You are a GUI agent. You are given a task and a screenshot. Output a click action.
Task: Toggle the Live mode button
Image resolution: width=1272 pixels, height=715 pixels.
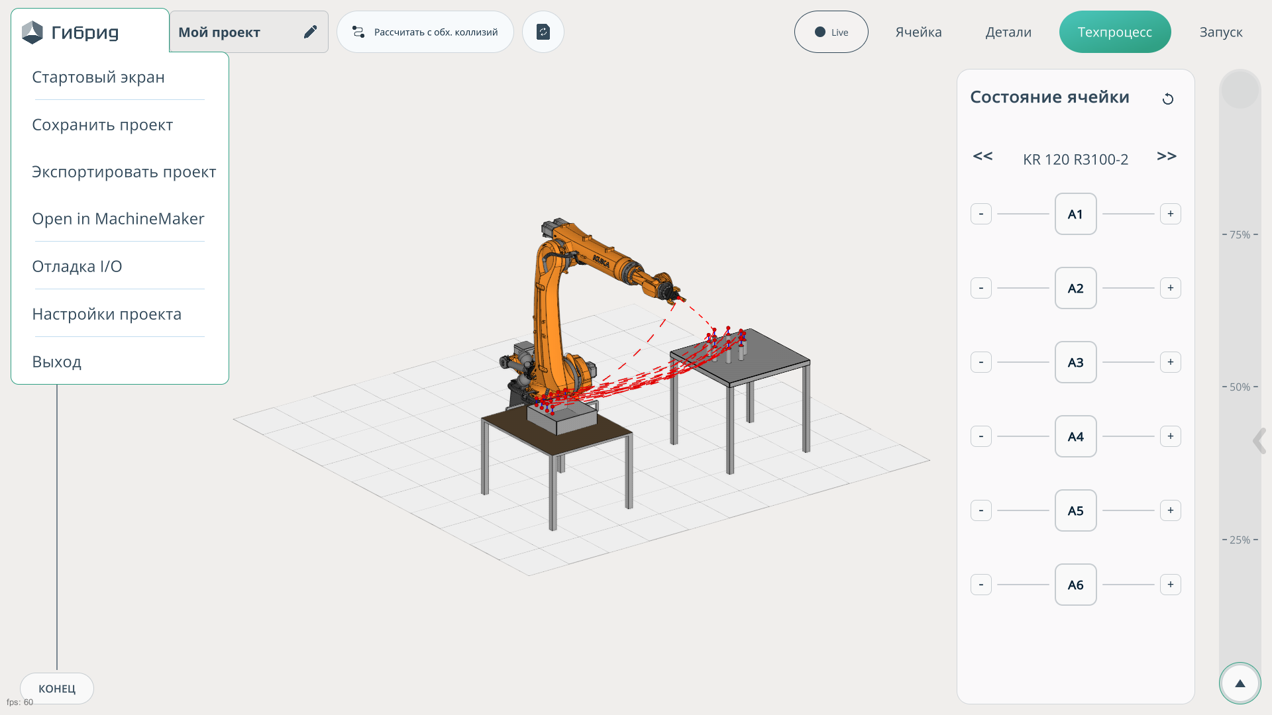[831, 32]
